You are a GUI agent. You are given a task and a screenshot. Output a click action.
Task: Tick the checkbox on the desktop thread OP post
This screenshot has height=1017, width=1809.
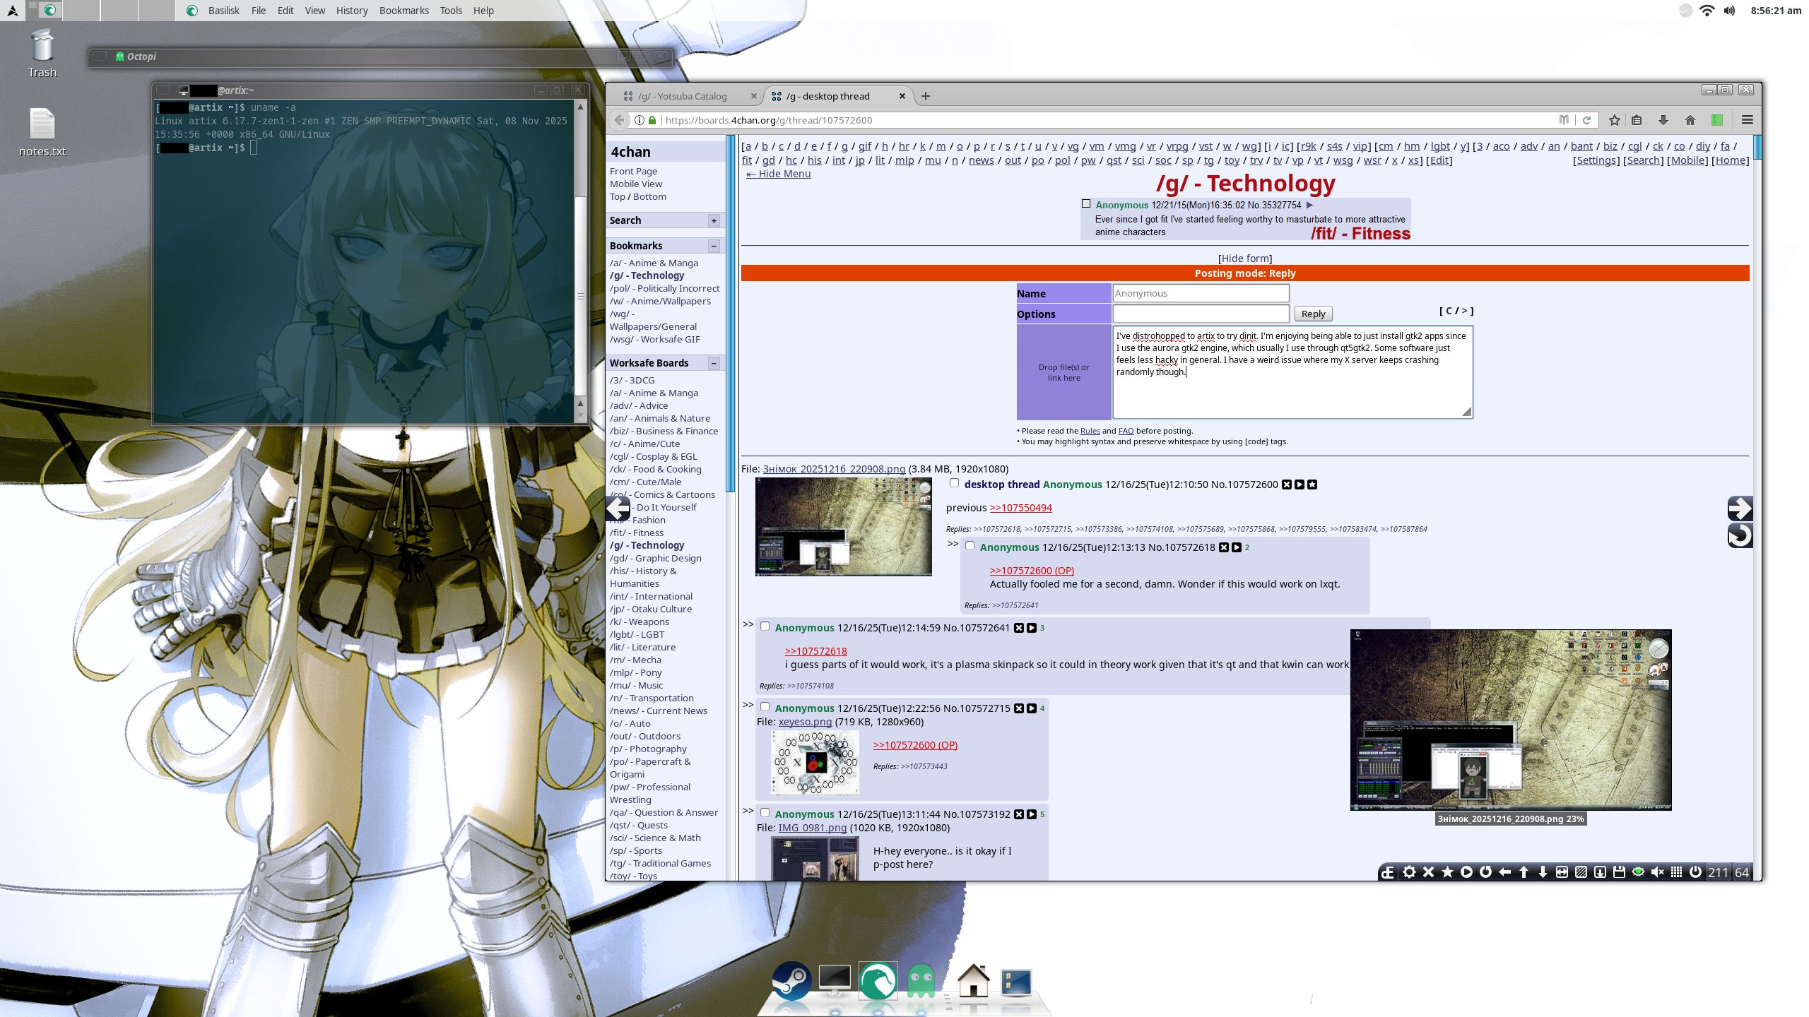click(954, 483)
